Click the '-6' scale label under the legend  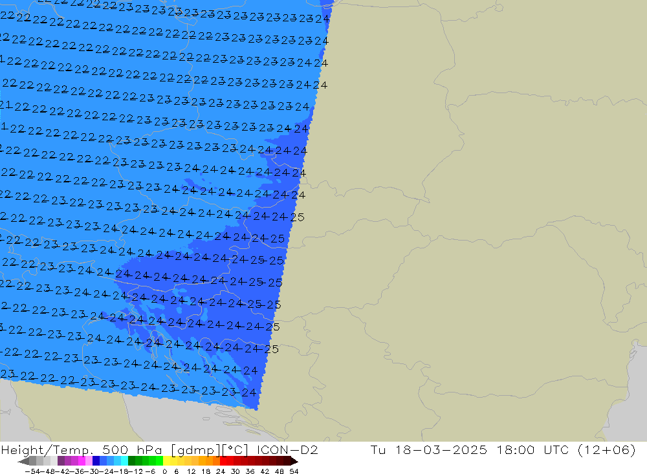pos(150,471)
